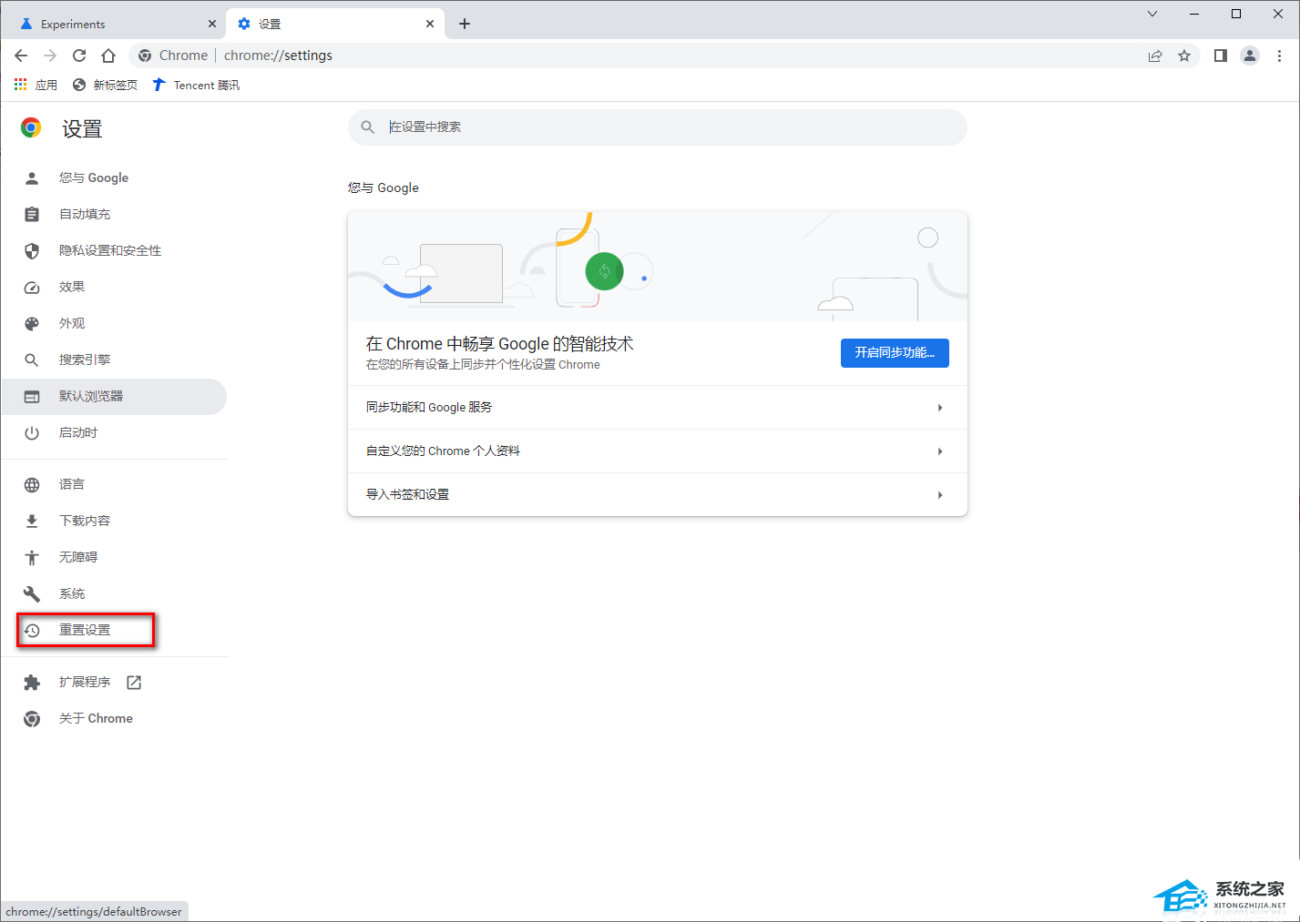This screenshot has height=922, width=1300.
Task: Select 隐私设置和安全性 in sidebar
Action: (110, 250)
